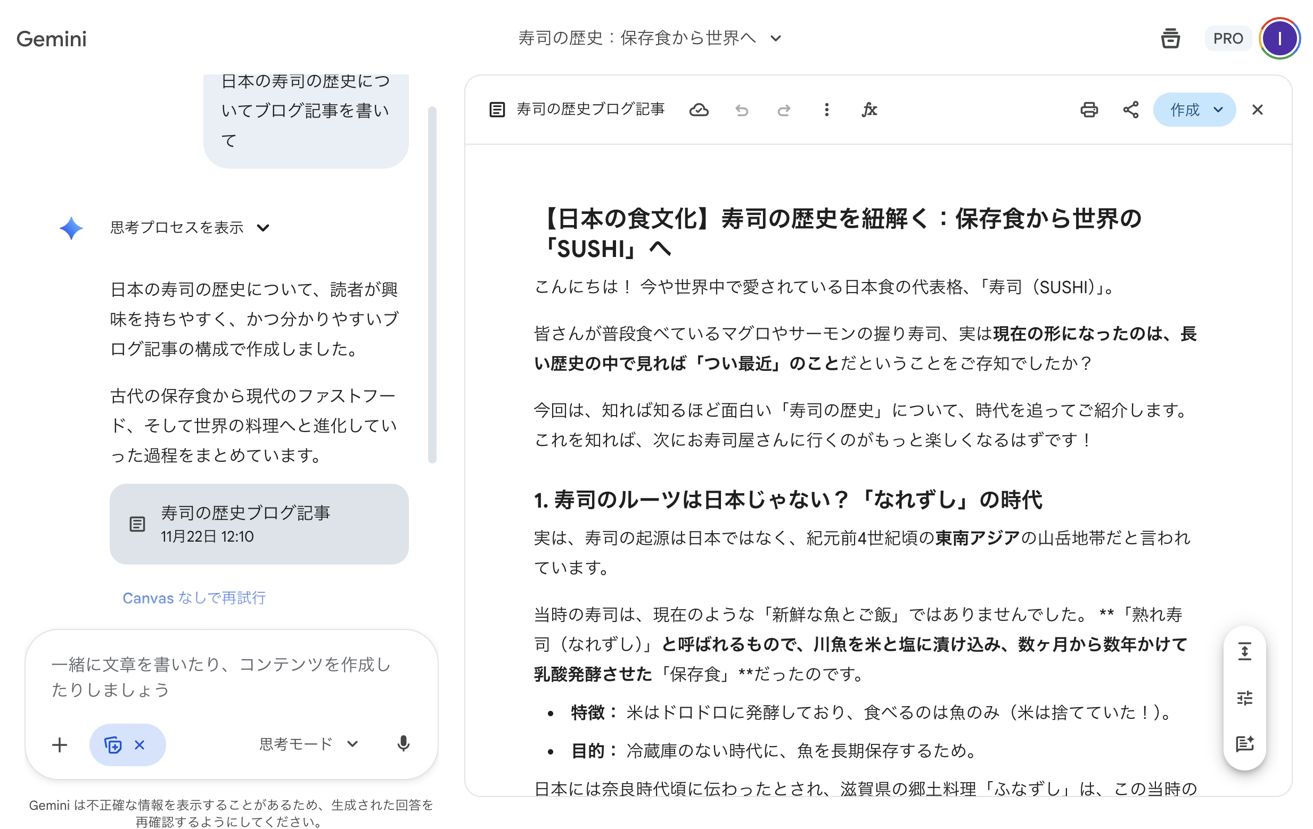Viewport: 1313px width, 829px height.
Task: Click the print icon in canvas toolbar
Action: coord(1088,110)
